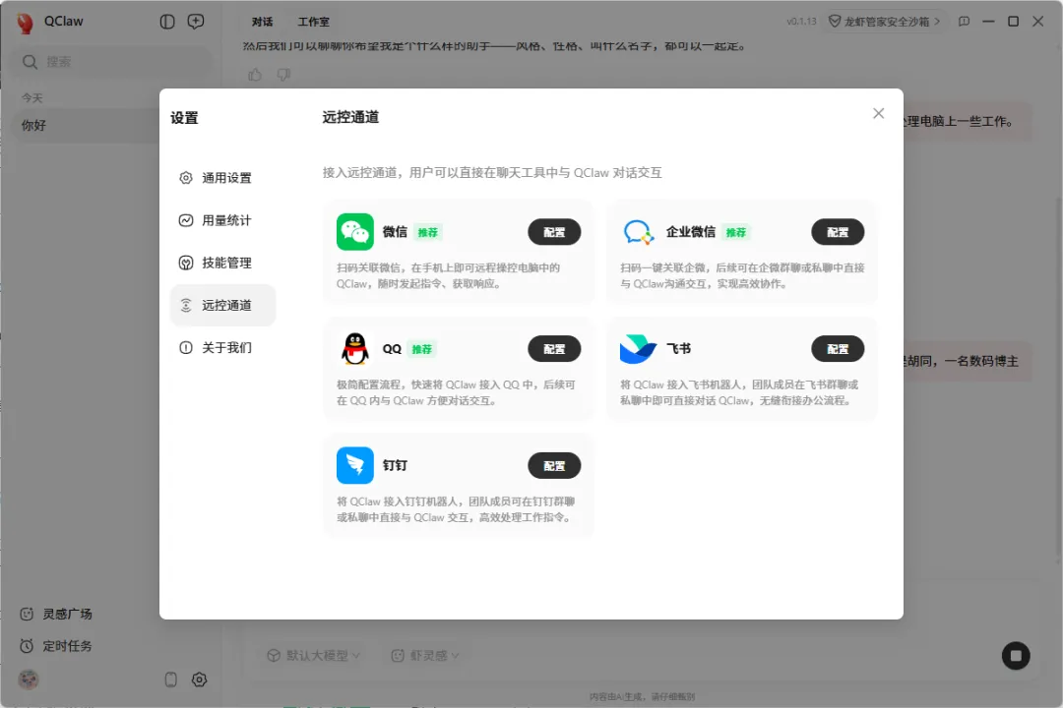Open 用量统计 settings section
This screenshot has height=708, width=1063.
point(223,220)
